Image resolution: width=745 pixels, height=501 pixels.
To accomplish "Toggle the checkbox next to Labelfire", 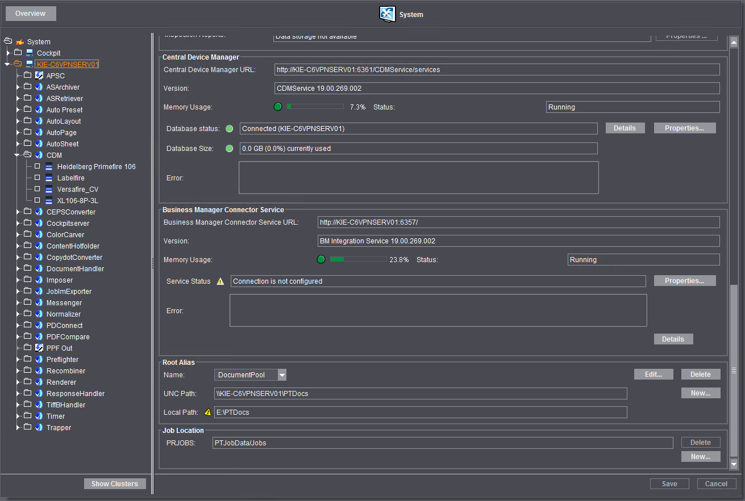I will click(38, 178).
